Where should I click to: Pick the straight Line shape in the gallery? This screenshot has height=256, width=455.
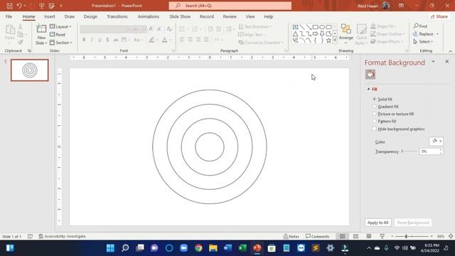[x=301, y=27]
